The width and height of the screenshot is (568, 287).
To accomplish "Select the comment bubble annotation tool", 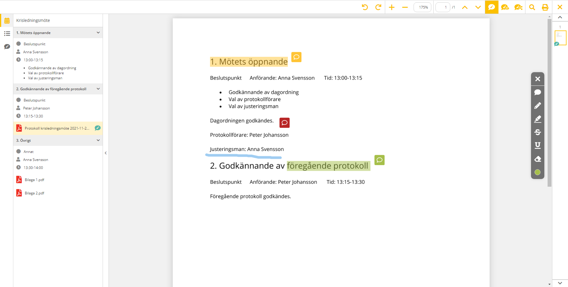I will pos(538,92).
